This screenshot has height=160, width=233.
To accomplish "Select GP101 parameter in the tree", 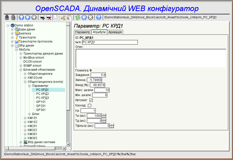I will (x=41, y=102).
